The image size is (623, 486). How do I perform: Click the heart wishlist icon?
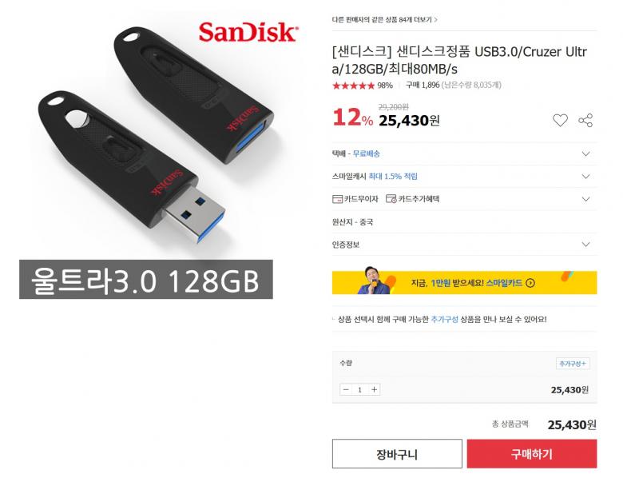[x=560, y=120]
